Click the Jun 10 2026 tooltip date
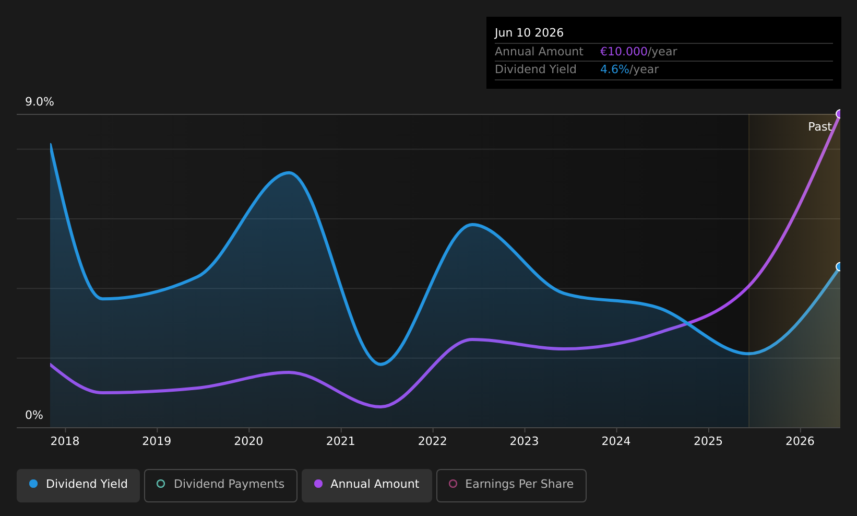The height and width of the screenshot is (516, 857). pyautogui.click(x=529, y=33)
